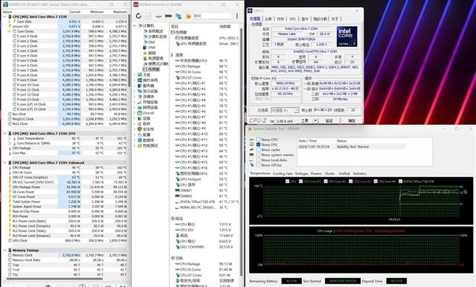Click the memory module icon in AIDA64 toolbar

pyautogui.click(x=169, y=16)
